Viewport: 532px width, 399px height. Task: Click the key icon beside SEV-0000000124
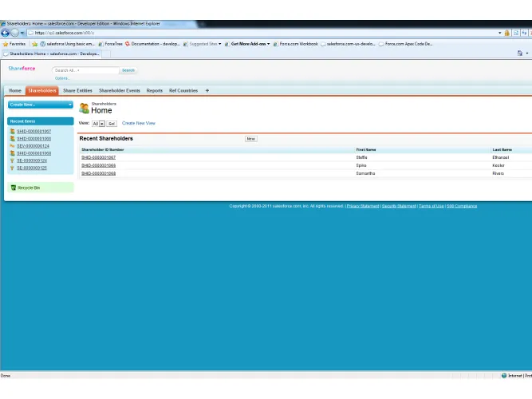point(12,146)
